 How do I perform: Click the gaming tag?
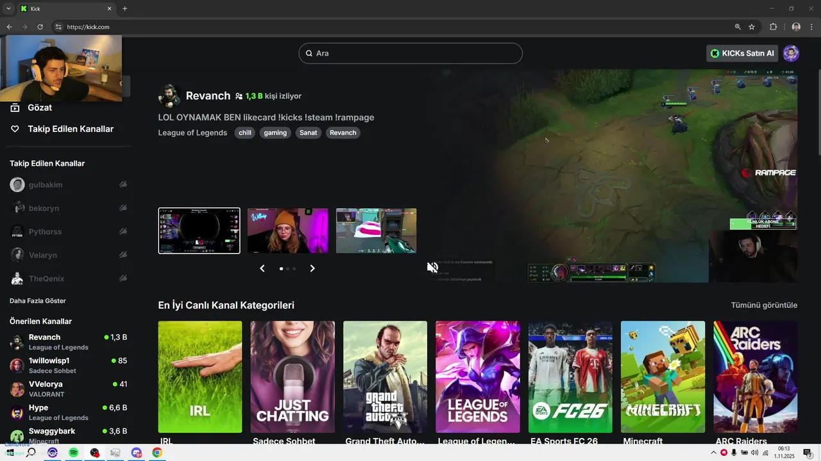pyautogui.click(x=275, y=133)
